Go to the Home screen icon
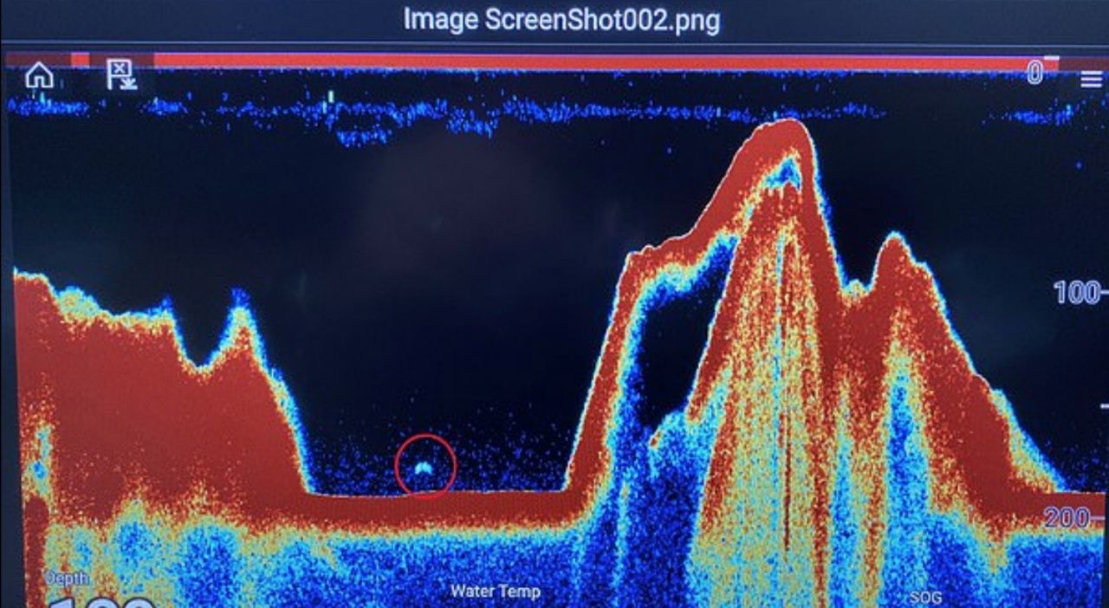Viewport: 1109px width, 608px height. point(39,76)
